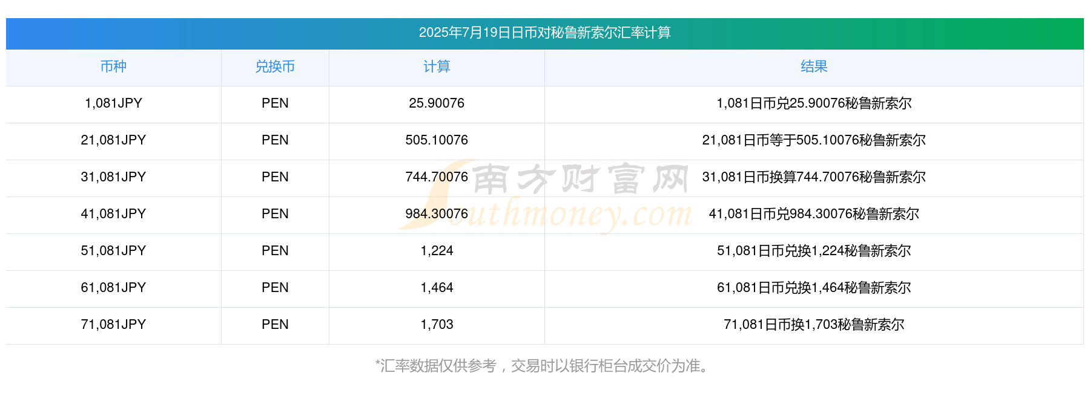
Task: Click the 51,081JPY cell
Action: pos(113,251)
